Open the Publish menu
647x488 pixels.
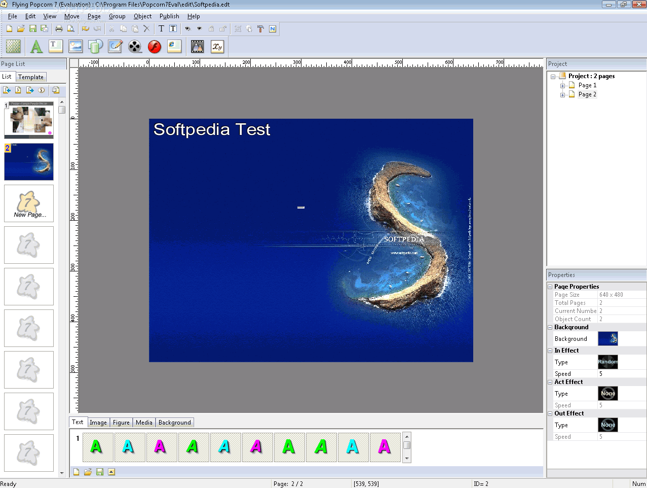point(169,16)
